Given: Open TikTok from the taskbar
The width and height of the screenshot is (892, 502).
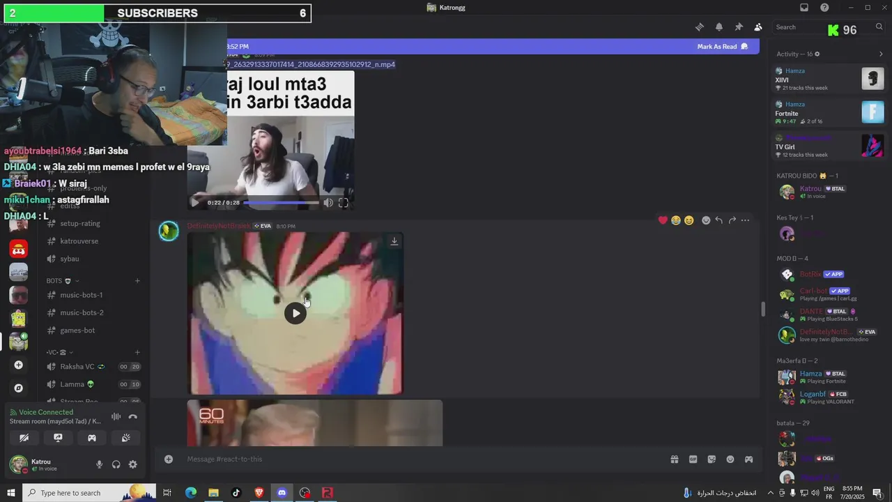Looking at the screenshot, I should (x=236, y=493).
